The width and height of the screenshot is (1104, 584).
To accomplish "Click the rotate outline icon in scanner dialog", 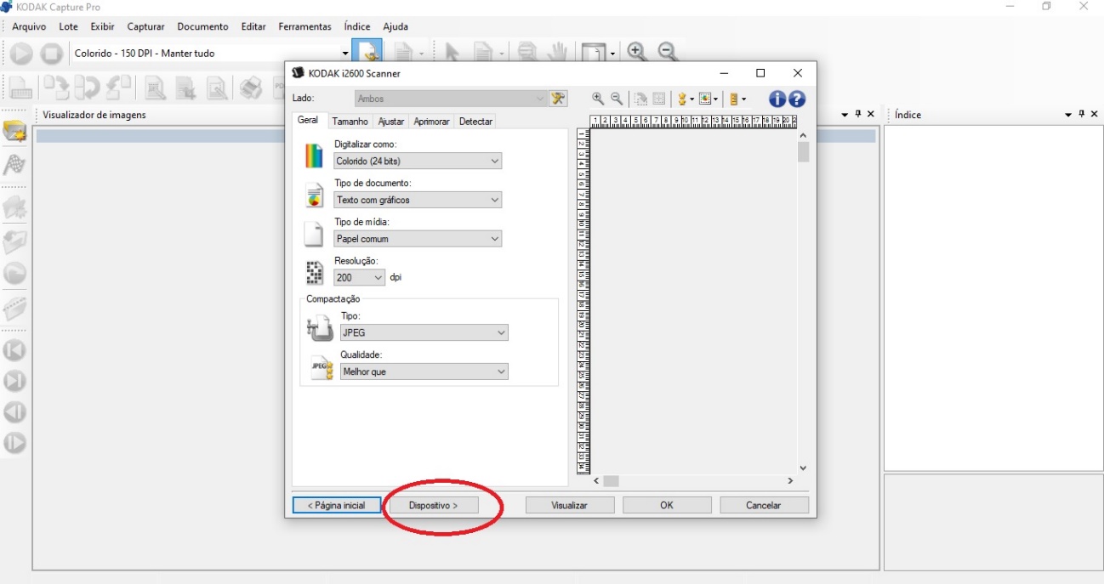I will click(641, 99).
